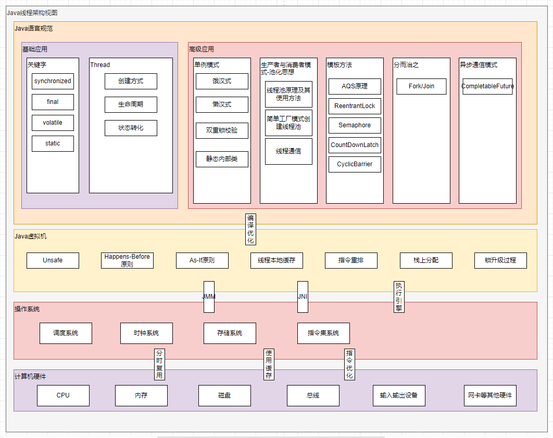This screenshot has height=438, width=553.
Task: Click the volatile box
Action: [53, 123]
